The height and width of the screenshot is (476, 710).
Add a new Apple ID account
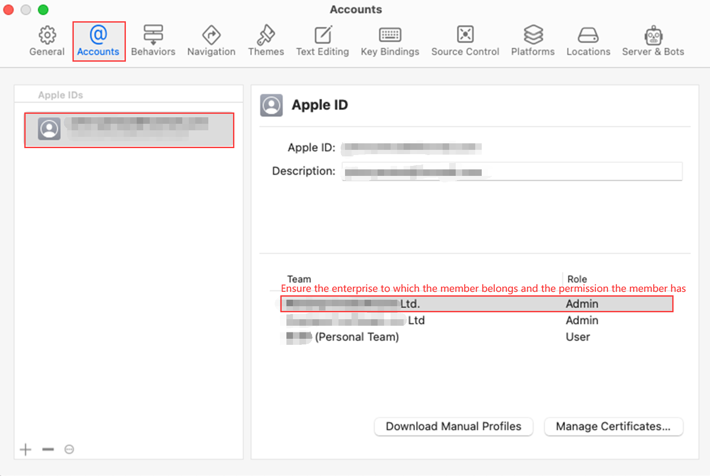point(25,449)
